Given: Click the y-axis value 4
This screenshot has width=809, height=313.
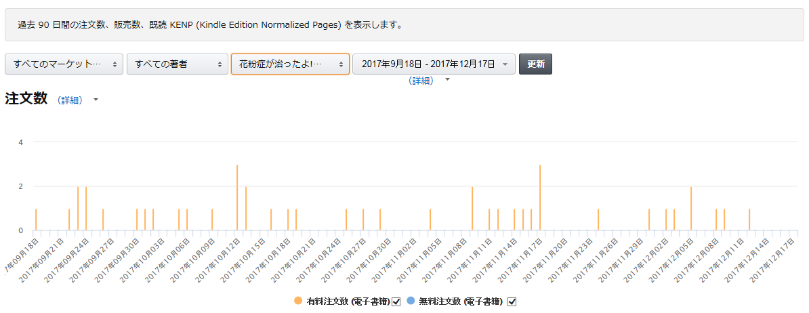Looking at the screenshot, I should [20, 142].
